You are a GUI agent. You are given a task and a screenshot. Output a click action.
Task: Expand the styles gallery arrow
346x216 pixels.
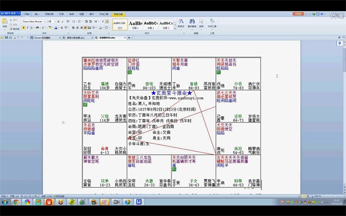click(x=175, y=29)
